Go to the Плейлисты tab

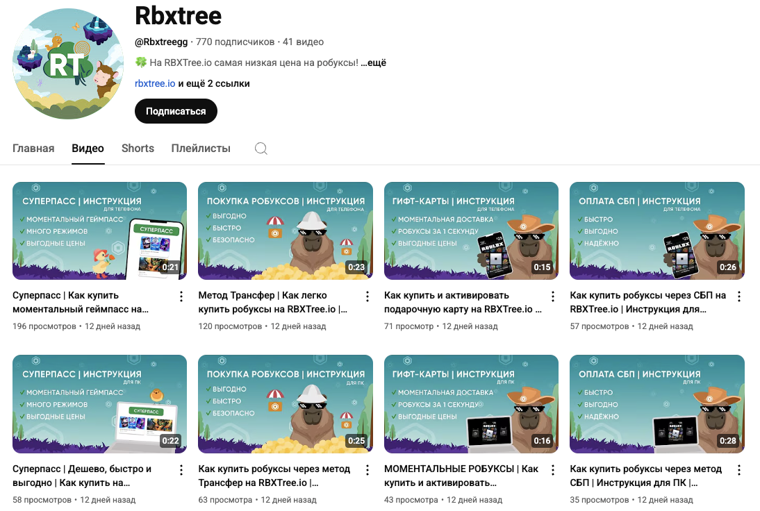201,148
